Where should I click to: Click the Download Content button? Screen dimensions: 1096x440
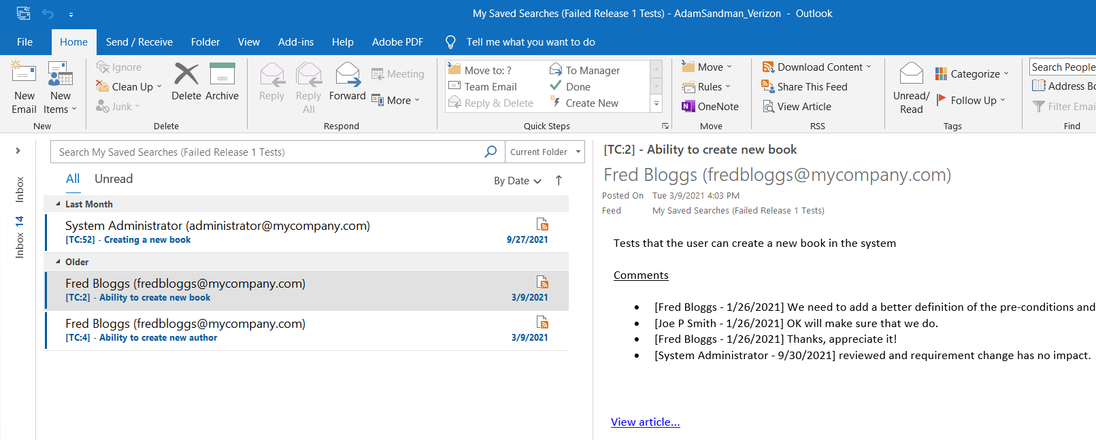(x=816, y=67)
